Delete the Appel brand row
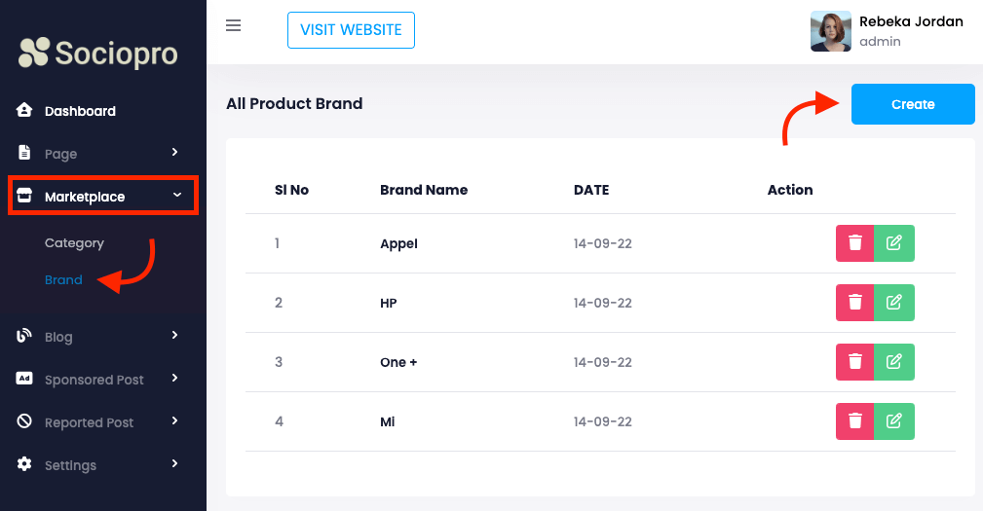Screen dimensions: 983x511 tap(854, 243)
